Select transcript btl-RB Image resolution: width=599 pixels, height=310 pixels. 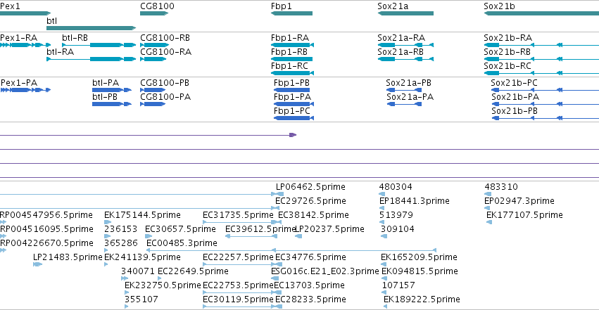[x=99, y=45]
